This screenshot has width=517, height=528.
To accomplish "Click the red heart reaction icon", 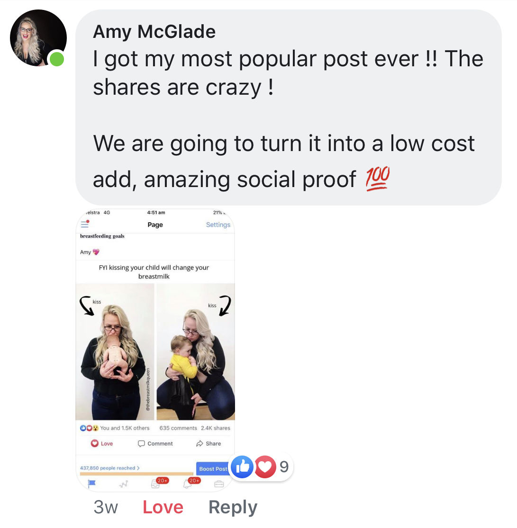I will (x=265, y=467).
